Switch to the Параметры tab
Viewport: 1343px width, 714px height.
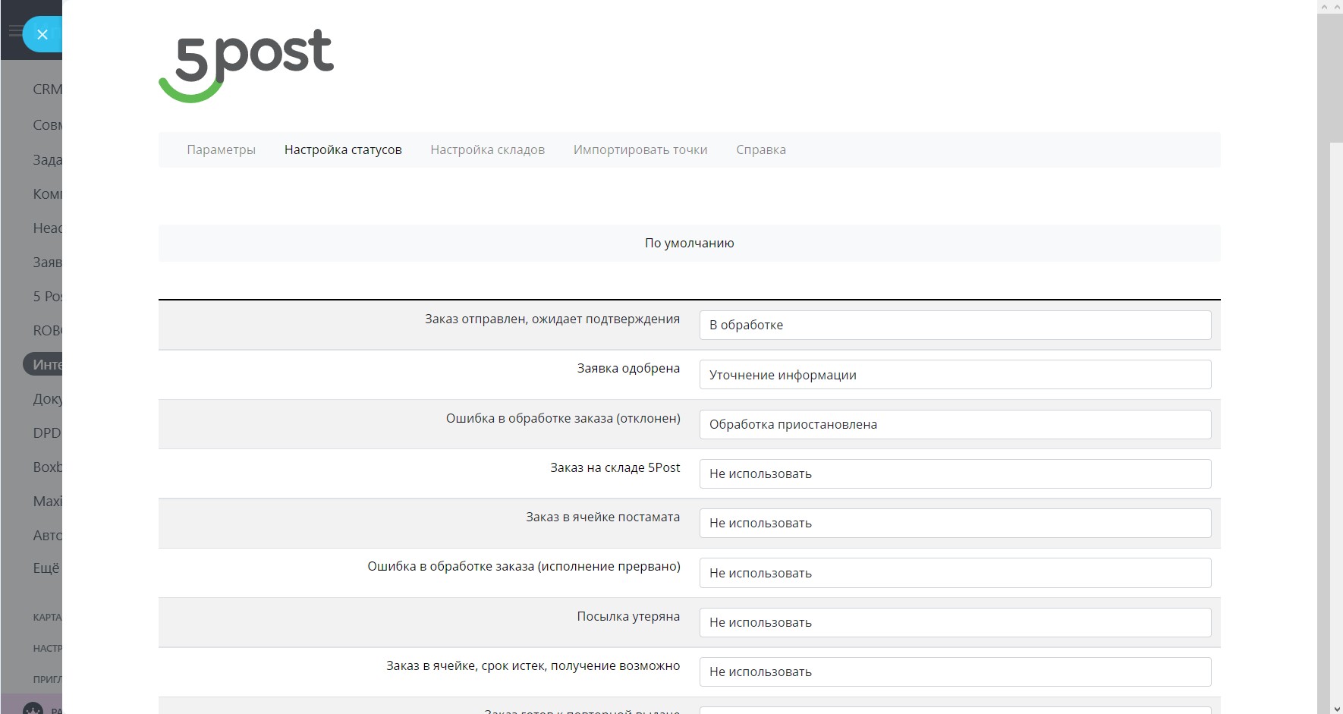[x=221, y=149]
